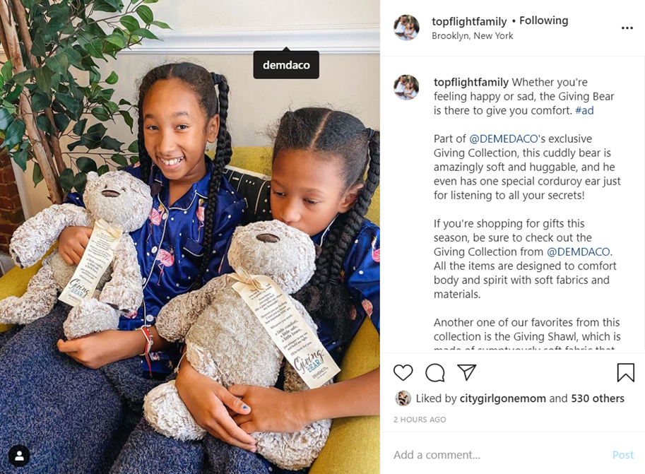Open Brooklyn, New York location link
This screenshot has height=474, width=645.
472,36
